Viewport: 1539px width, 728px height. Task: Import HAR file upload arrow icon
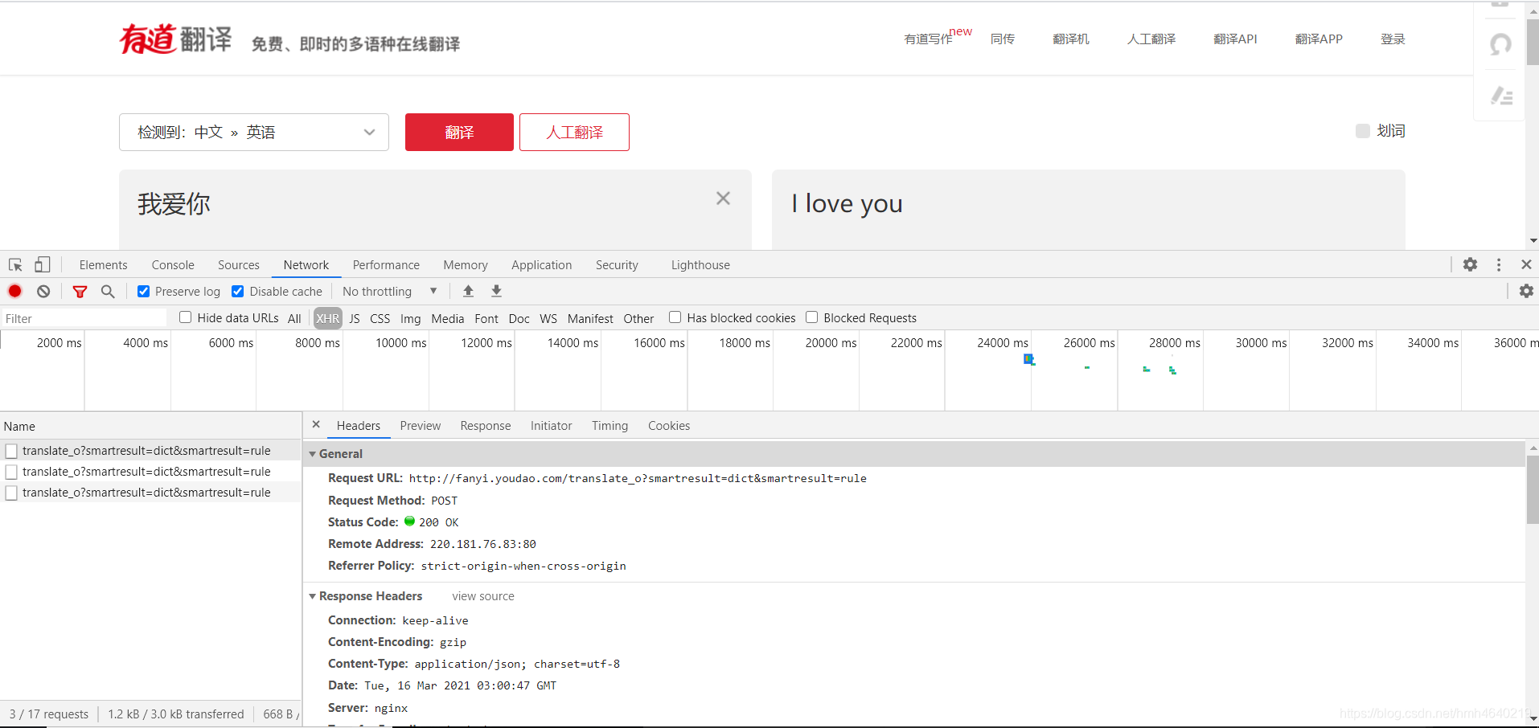(x=468, y=291)
